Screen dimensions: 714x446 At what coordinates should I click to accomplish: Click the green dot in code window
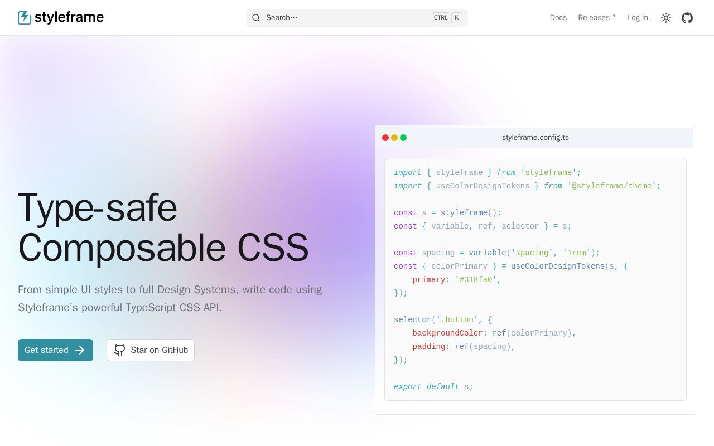[403, 138]
